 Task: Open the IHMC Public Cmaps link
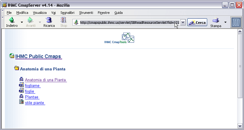click(x=38, y=56)
